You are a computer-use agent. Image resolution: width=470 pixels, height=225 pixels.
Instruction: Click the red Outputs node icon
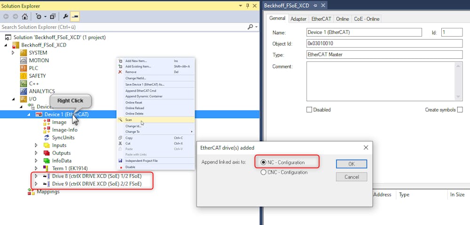[47, 153]
